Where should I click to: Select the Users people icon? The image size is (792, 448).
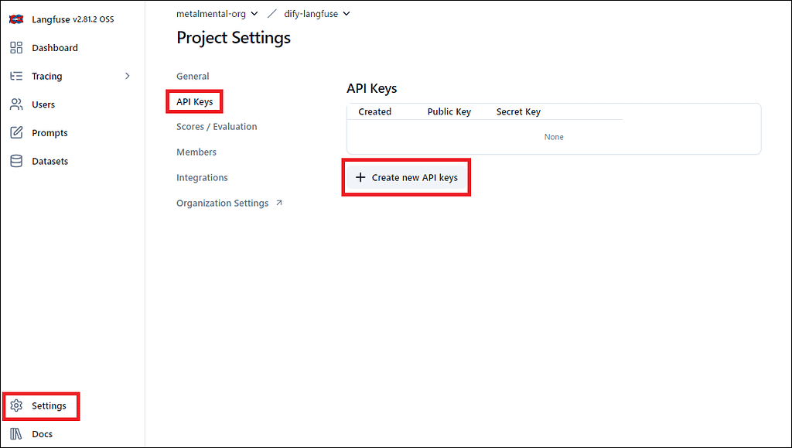click(x=16, y=104)
